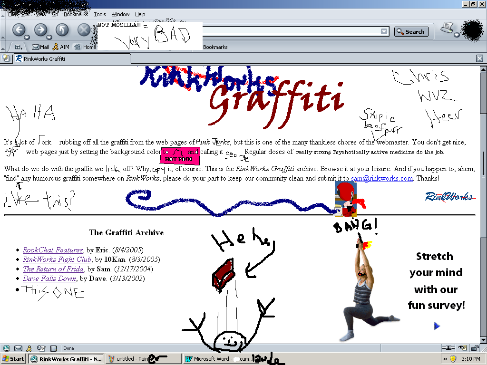Screen dimensions: 487x365
Task: Click the security padlock icon in status bar
Action: click(x=475, y=348)
